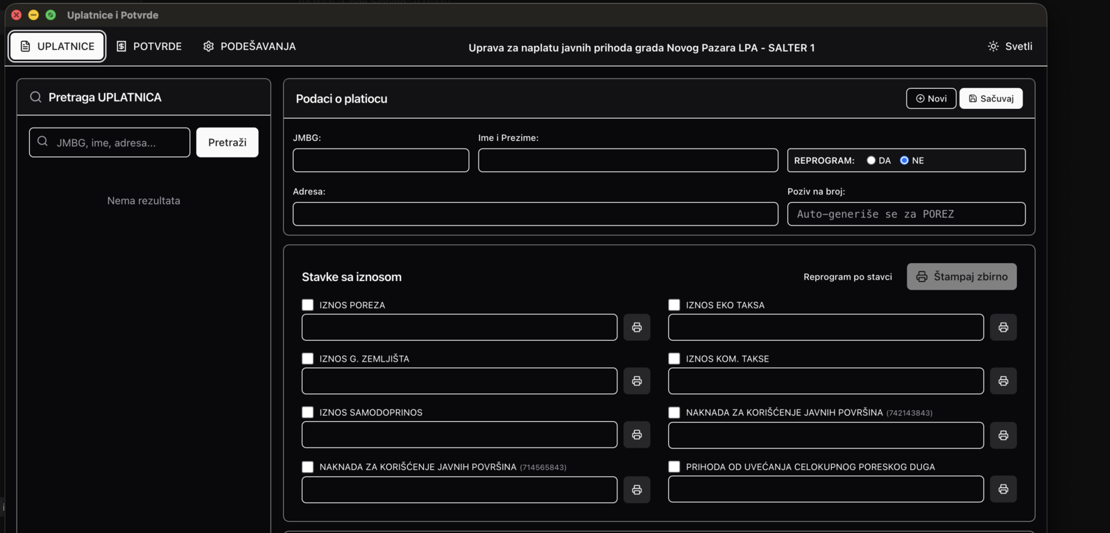The width and height of the screenshot is (1110, 533).
Task: Print the IZNOS EKO TAKSA slip
Action: tap(1003, 327)
